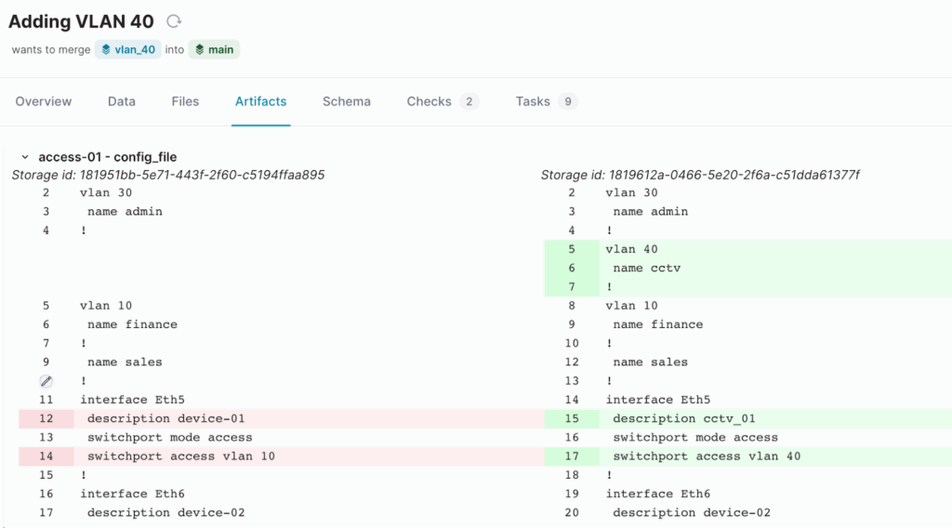Go to the Schema tab

347,101
